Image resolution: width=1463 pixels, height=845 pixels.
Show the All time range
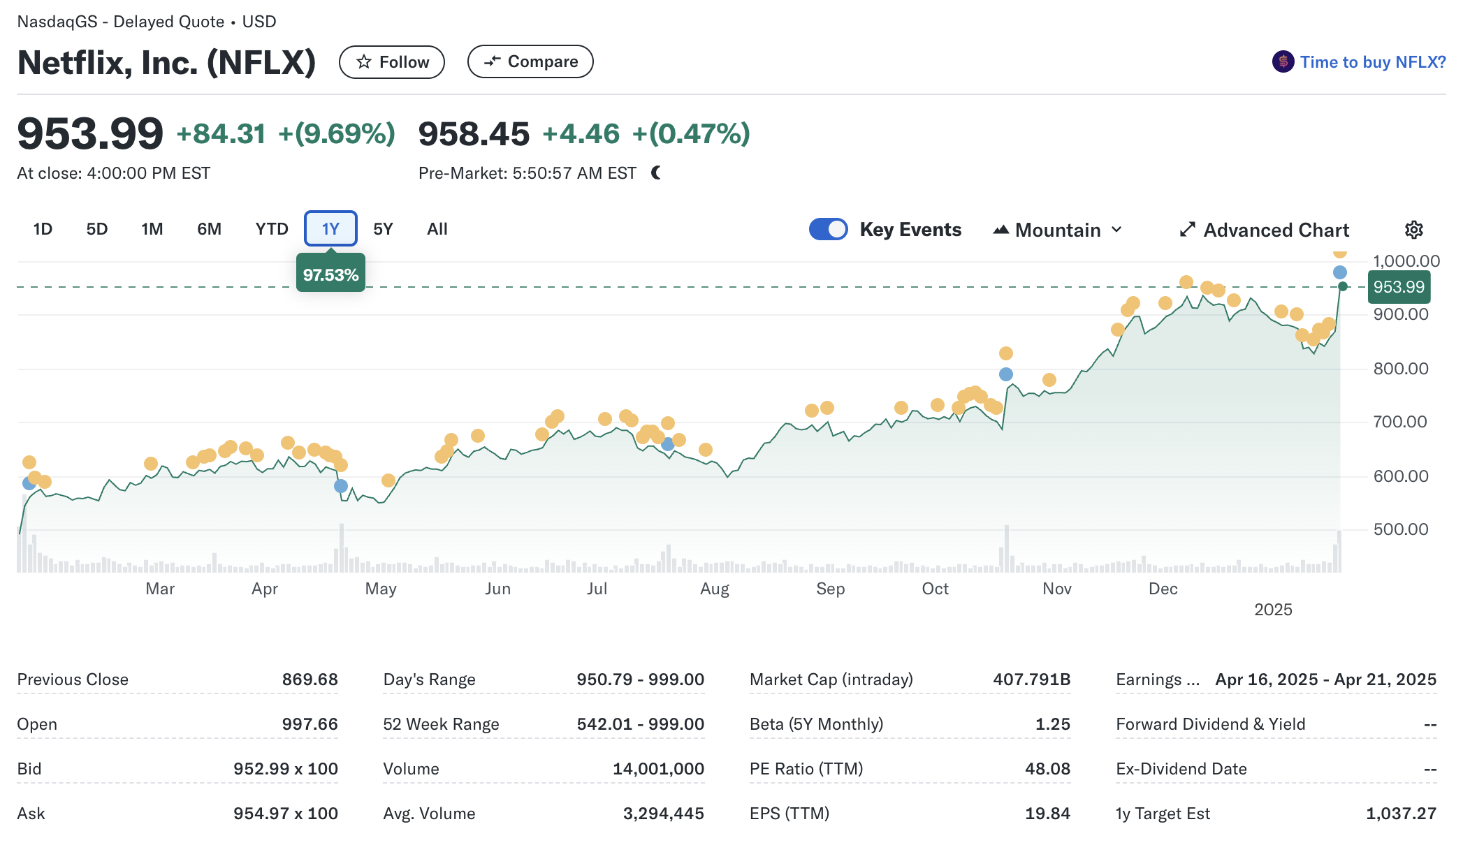tap(437, 229)
